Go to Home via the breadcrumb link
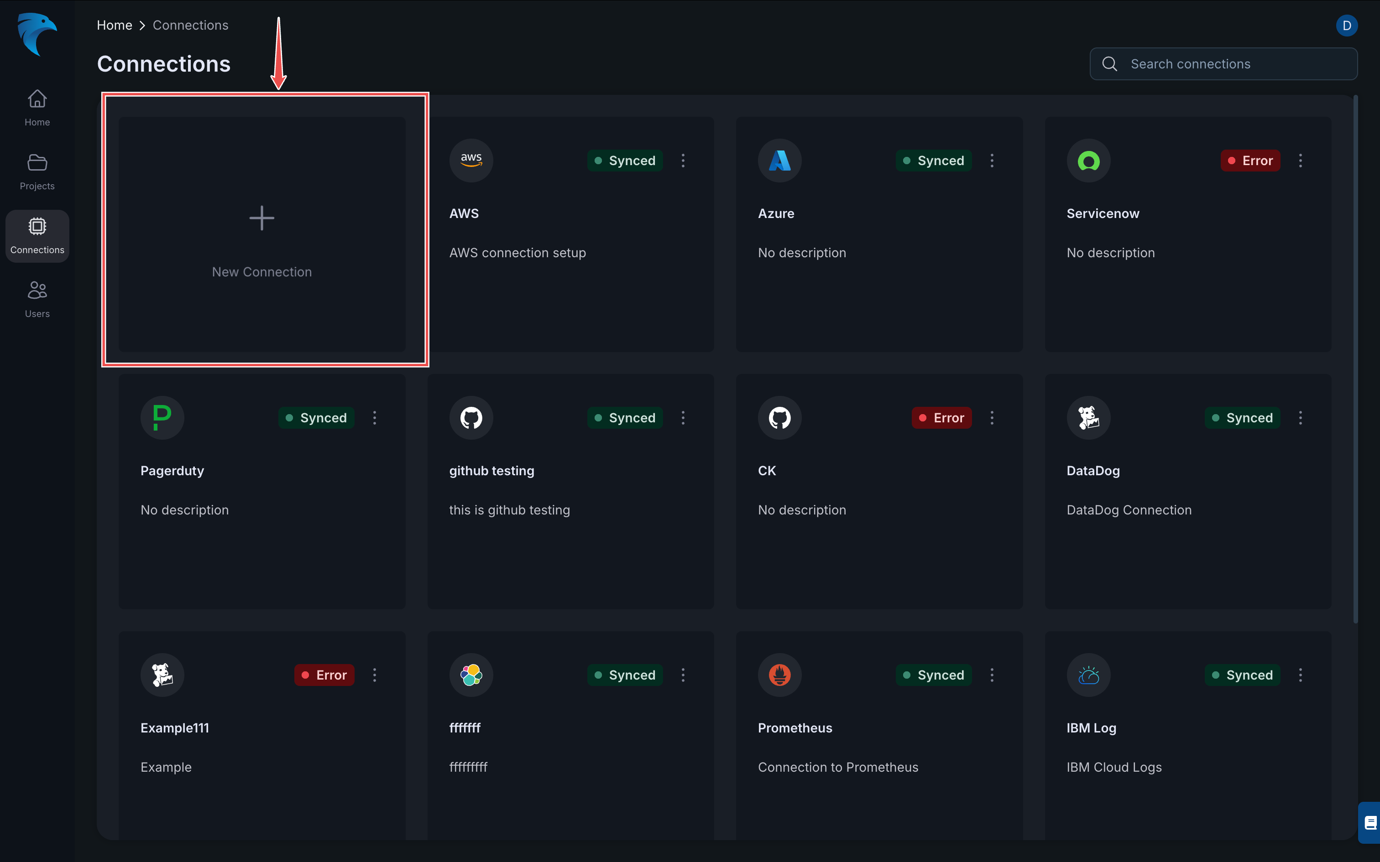The width and height of the screenshot is (1380, 862). tap(114, 25)
